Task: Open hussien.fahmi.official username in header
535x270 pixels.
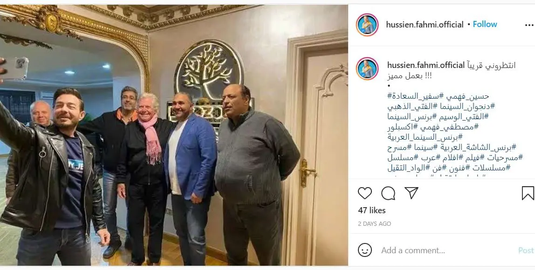Action: tap(425, 25)
